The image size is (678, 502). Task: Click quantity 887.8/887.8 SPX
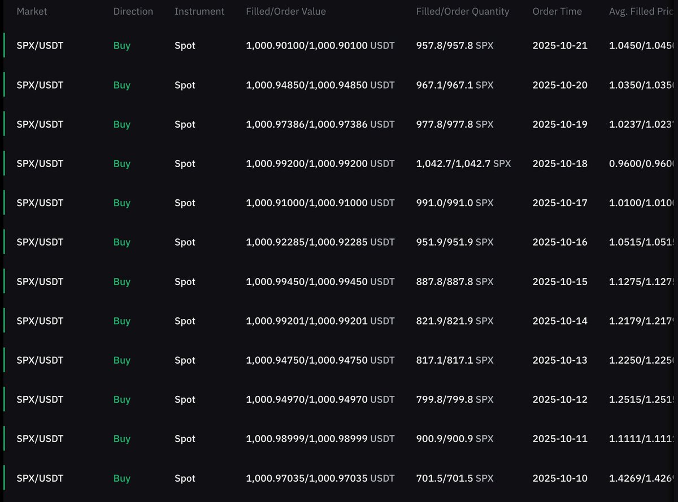click(x=455, y=282)
